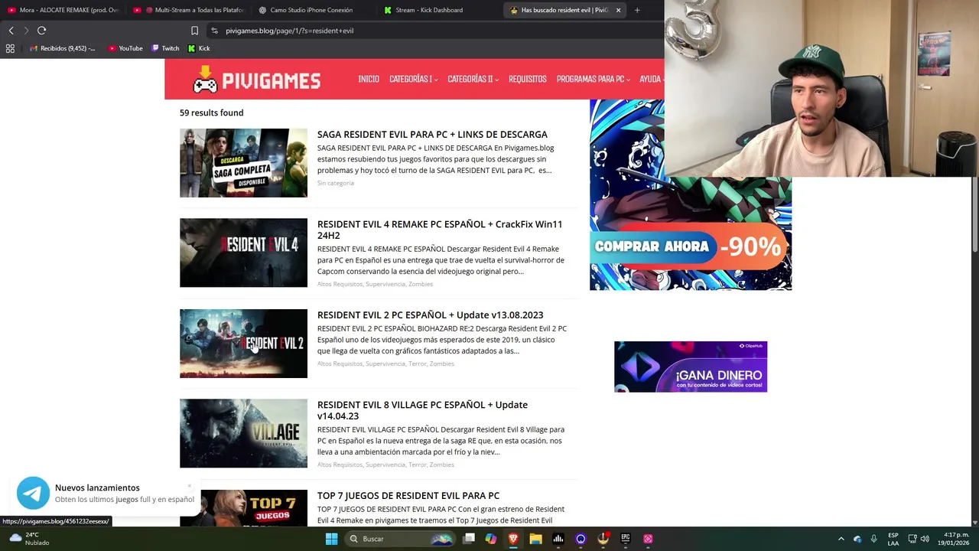Launch Copilot from the taskbar
This screenshot has height=551, width=979.
coord(491,539)
